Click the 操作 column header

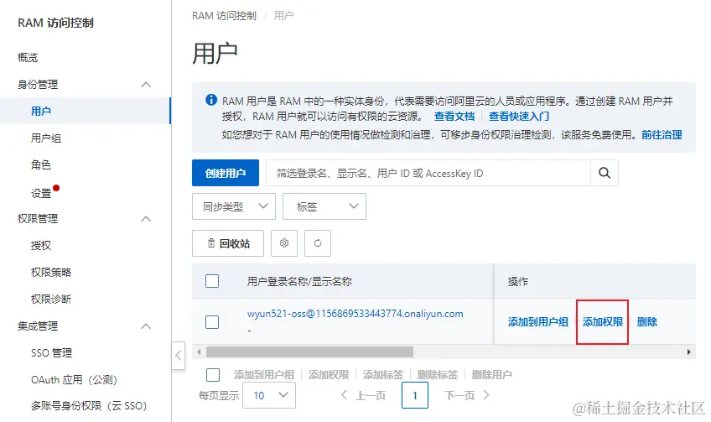pos(518,281)
